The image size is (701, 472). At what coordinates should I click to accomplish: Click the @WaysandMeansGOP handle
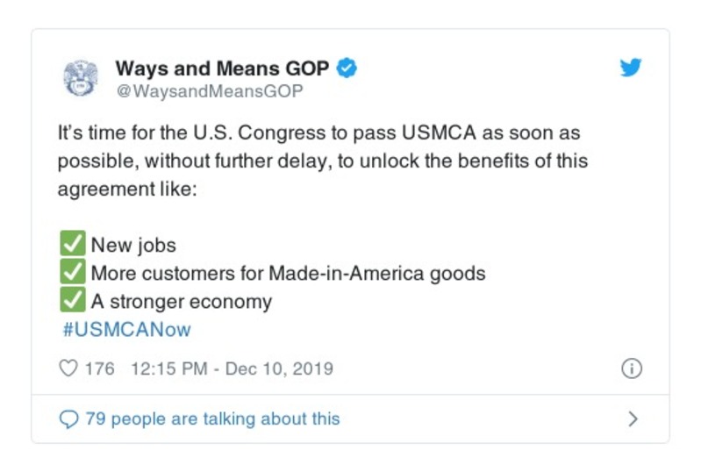pyautogui.click(x=209, y=90)
